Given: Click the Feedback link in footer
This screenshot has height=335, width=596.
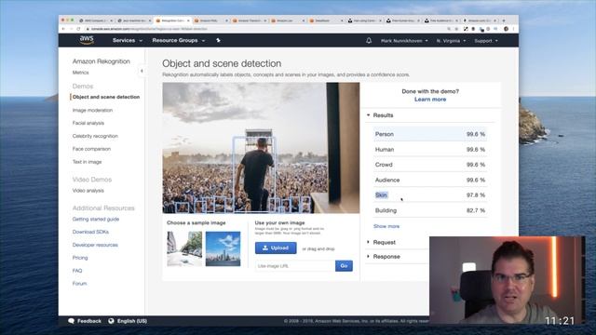Looking at the screenshot, I should click(89, 321).
